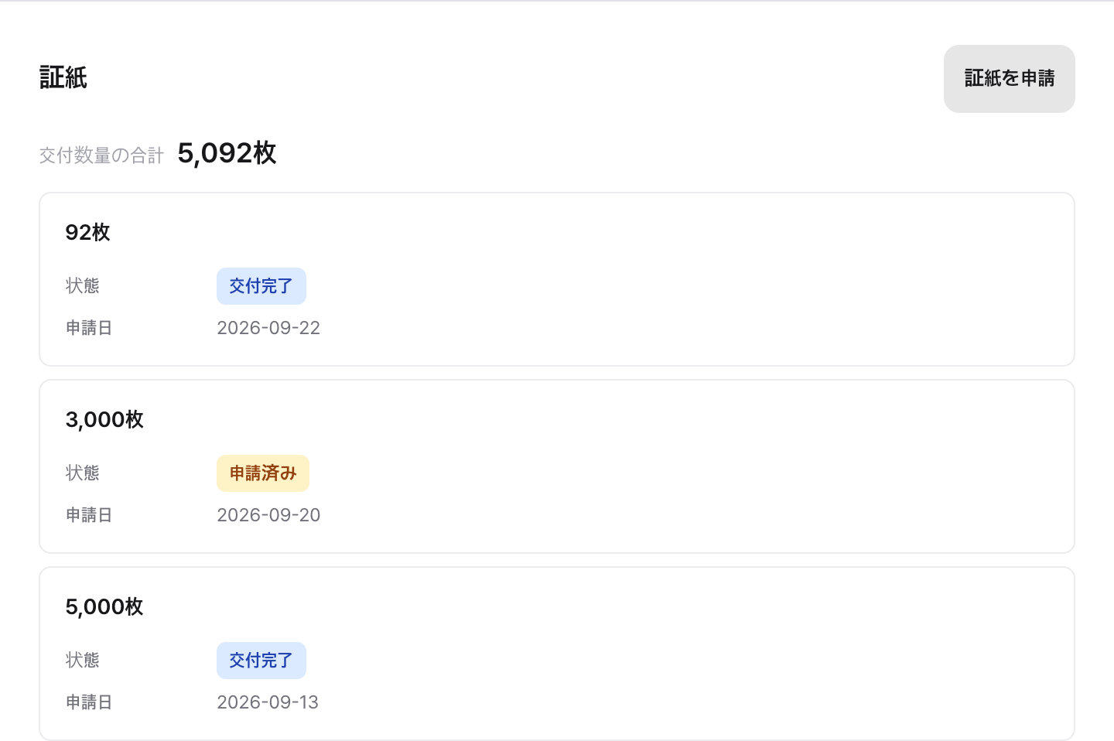
Task: Click 状態 label in the 92枚 card
Action: 83,286
